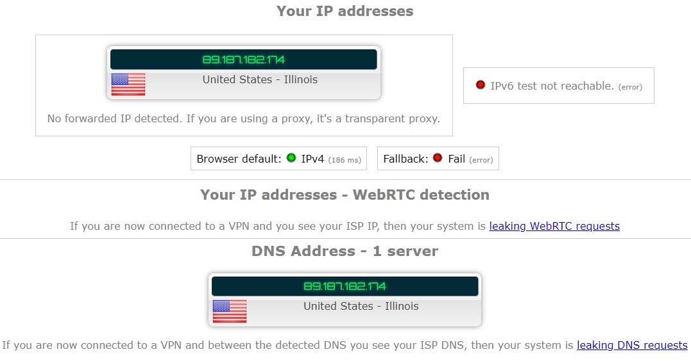The image size is (691, 361).
Task: Open the leaking WebRTC requests link
Action: coord(554,226)
